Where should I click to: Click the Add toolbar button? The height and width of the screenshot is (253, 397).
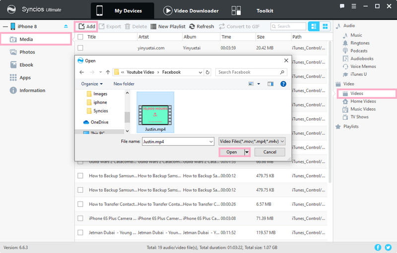86,27
